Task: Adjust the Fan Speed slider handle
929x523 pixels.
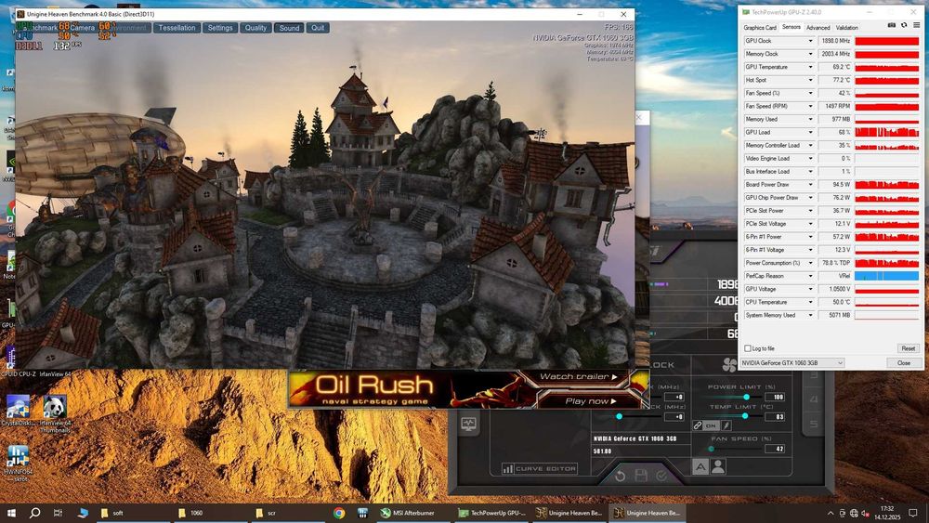Action: [711, 449]
